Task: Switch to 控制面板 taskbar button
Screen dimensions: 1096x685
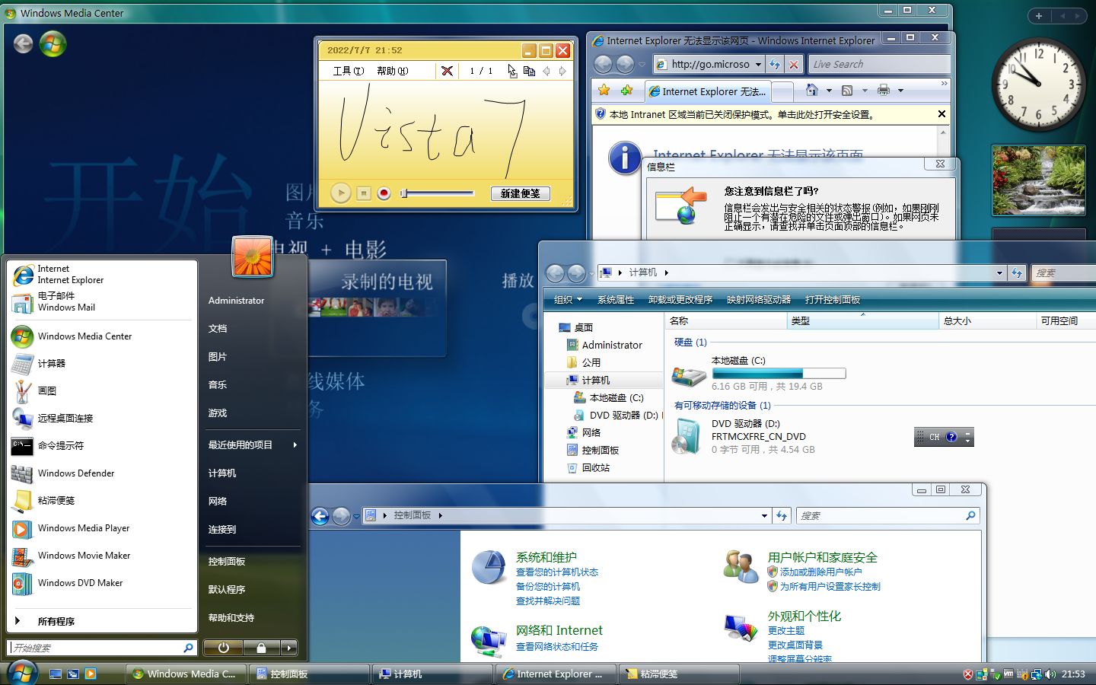Action: 310,674
